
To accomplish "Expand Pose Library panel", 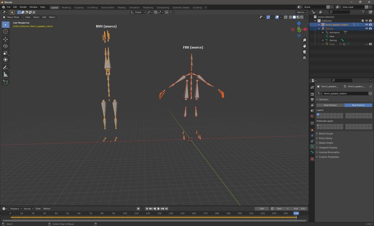I will (325, 138).
